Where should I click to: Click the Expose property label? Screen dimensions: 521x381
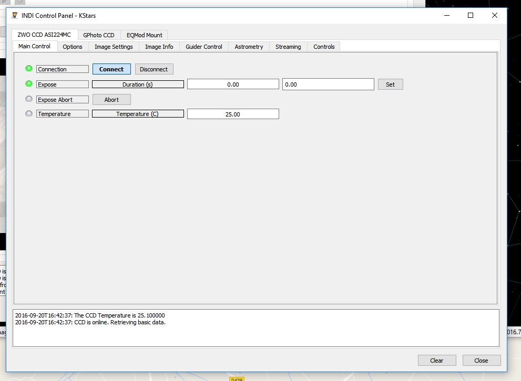coord(63,84)
